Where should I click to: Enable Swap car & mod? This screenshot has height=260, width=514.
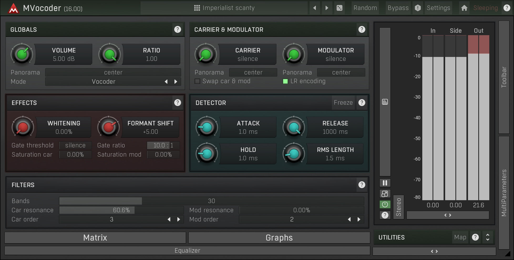click(x=197, y=81)
